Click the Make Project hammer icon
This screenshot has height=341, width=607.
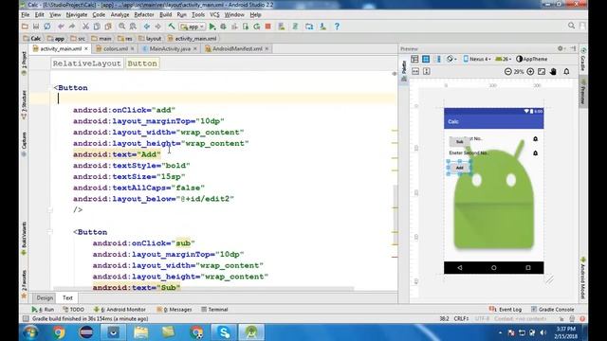(x=172, y=27)
